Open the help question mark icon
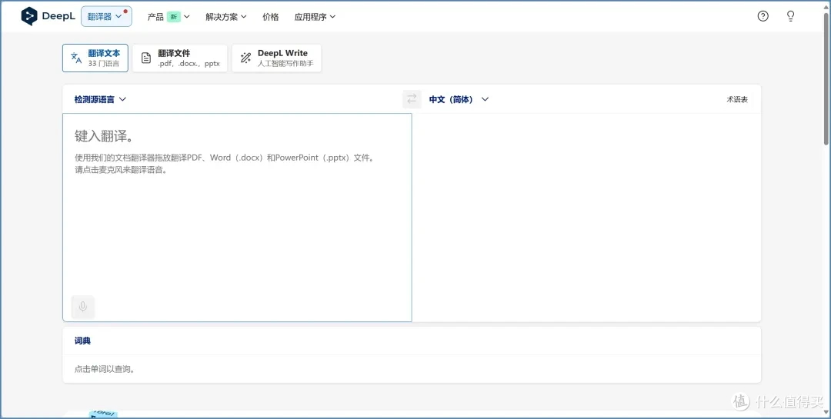The image size is (831, 419). [x=763, y=16]
